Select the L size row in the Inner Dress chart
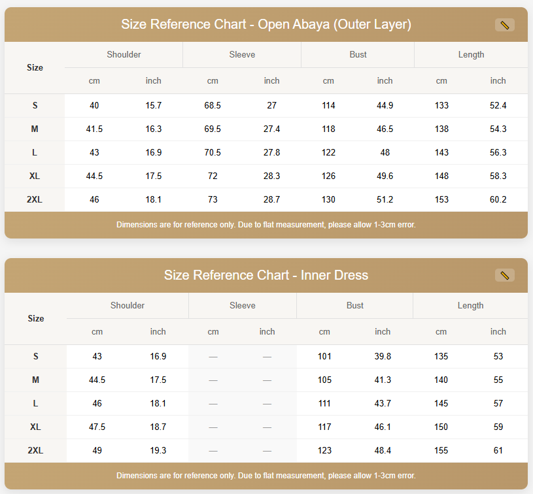Screen dimensions: 533x494 (35, 403)
